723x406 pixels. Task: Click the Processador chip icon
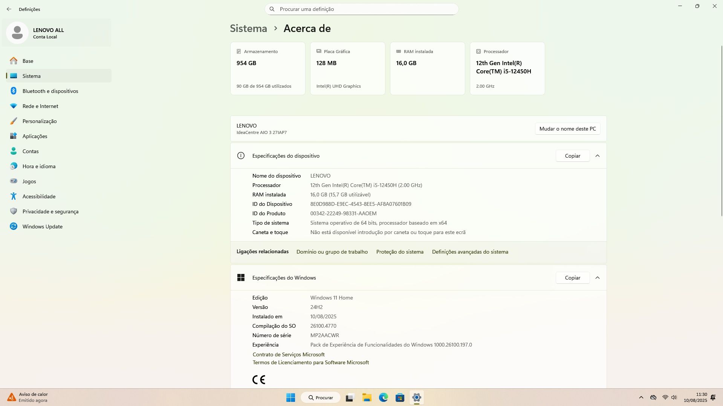pos(478,52)
